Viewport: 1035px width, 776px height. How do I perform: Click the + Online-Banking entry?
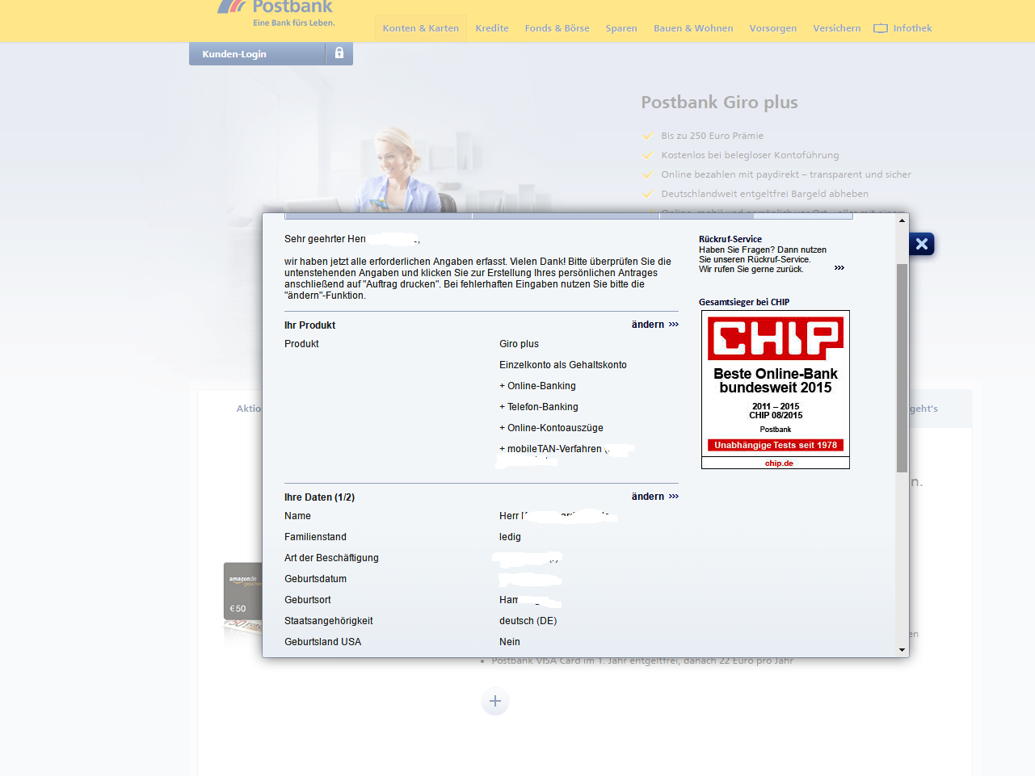click(x=537, y=386)
